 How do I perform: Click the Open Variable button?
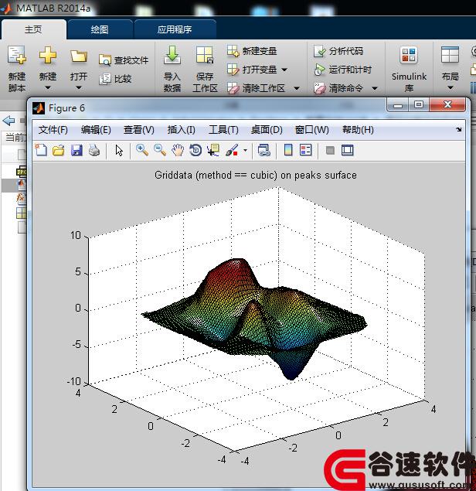pyautogui.click(x=252, y=69)
